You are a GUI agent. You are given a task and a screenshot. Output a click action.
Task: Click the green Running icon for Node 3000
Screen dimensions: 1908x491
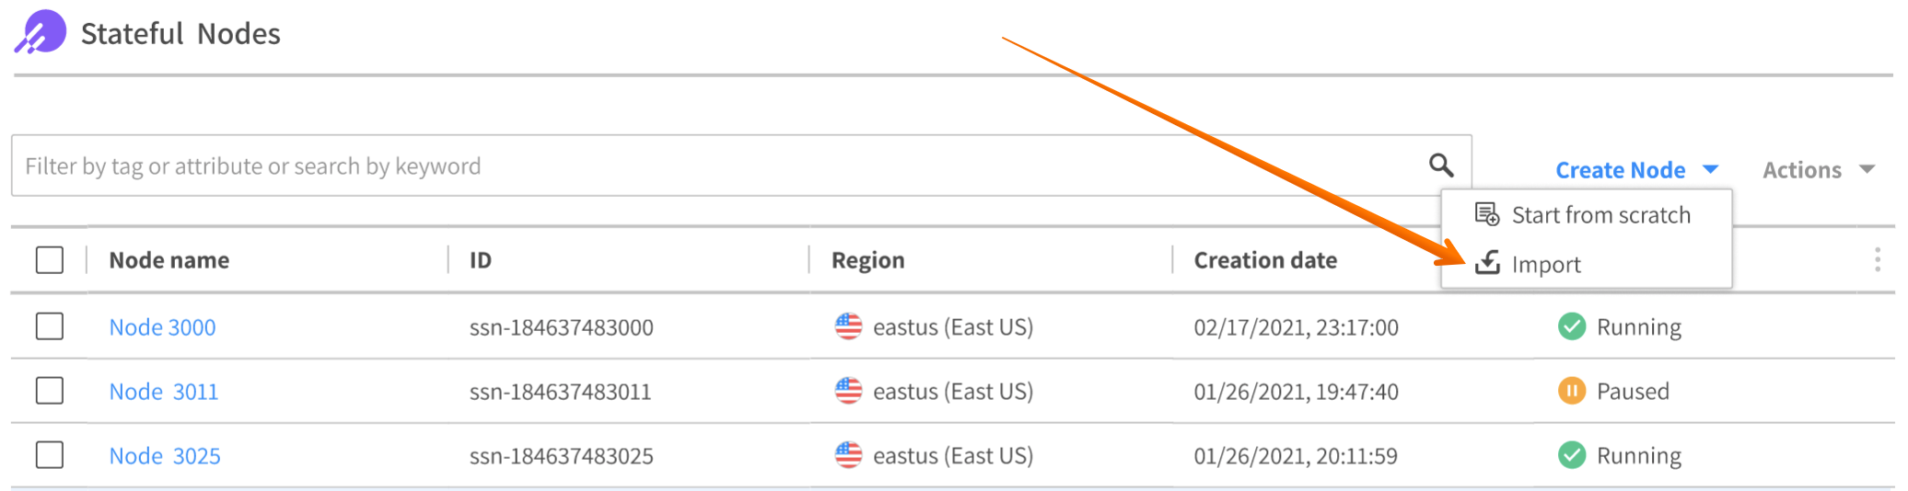pos(1571,326)
